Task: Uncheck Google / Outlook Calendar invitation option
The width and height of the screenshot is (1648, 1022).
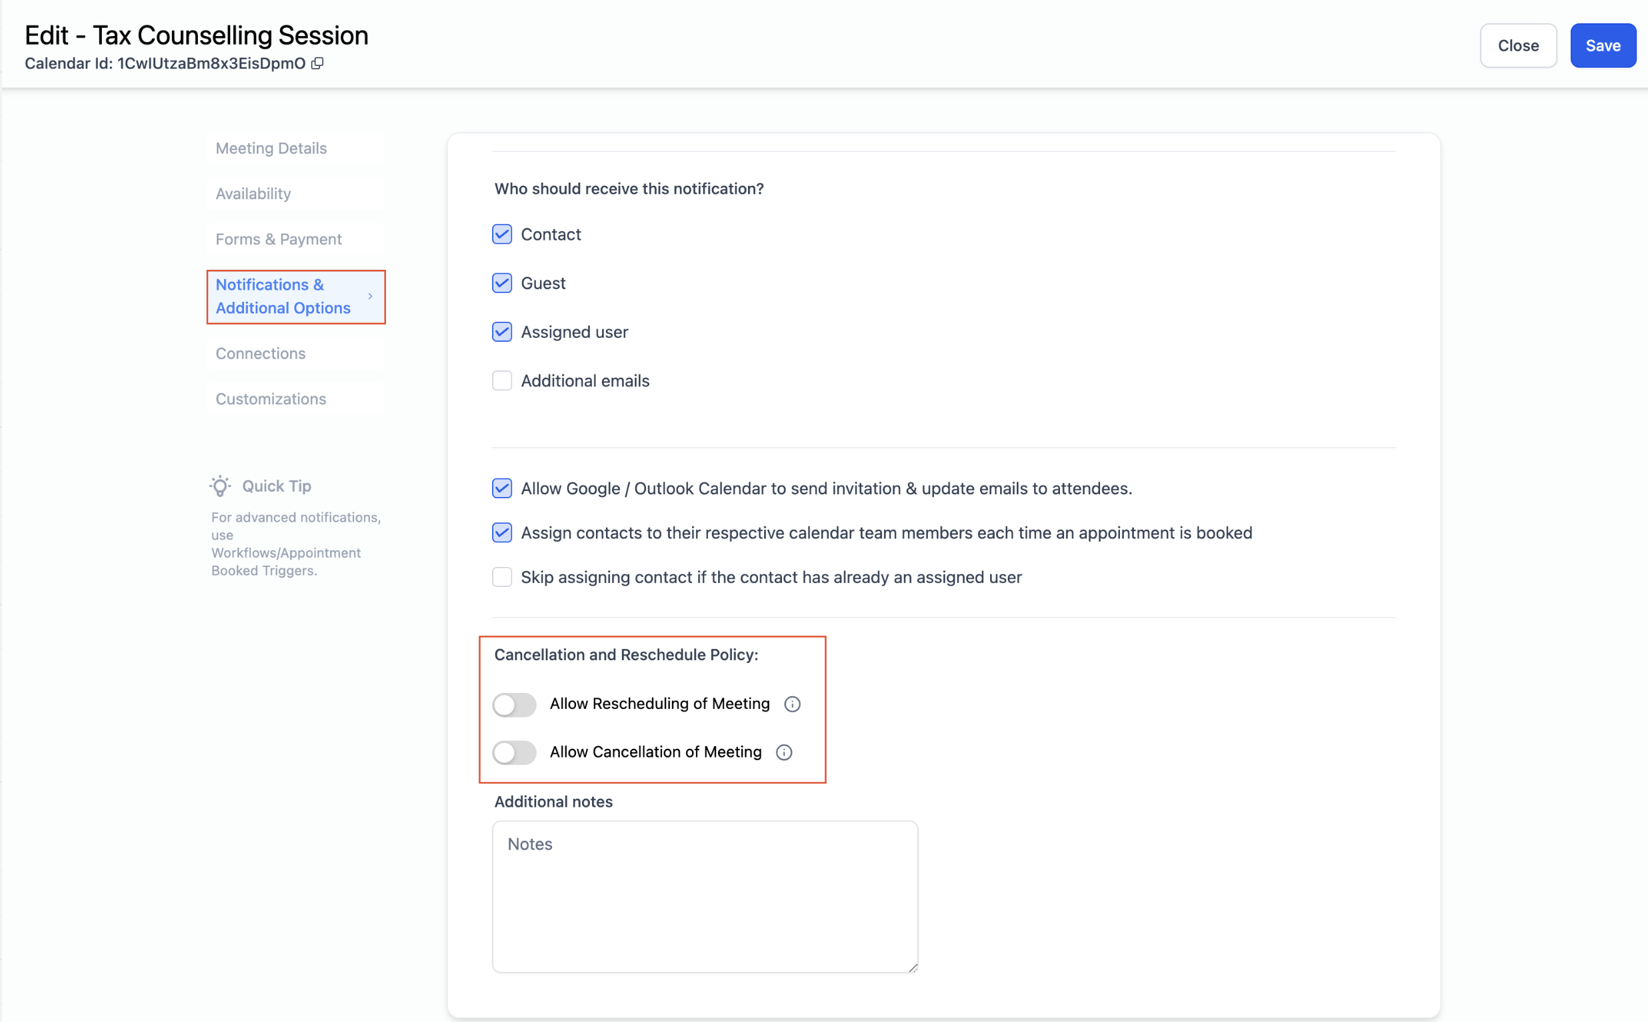Action: (x=502, y=488)
